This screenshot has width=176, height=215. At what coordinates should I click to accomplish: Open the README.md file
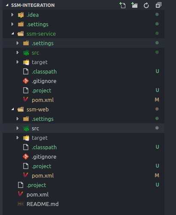pos(84,204)
